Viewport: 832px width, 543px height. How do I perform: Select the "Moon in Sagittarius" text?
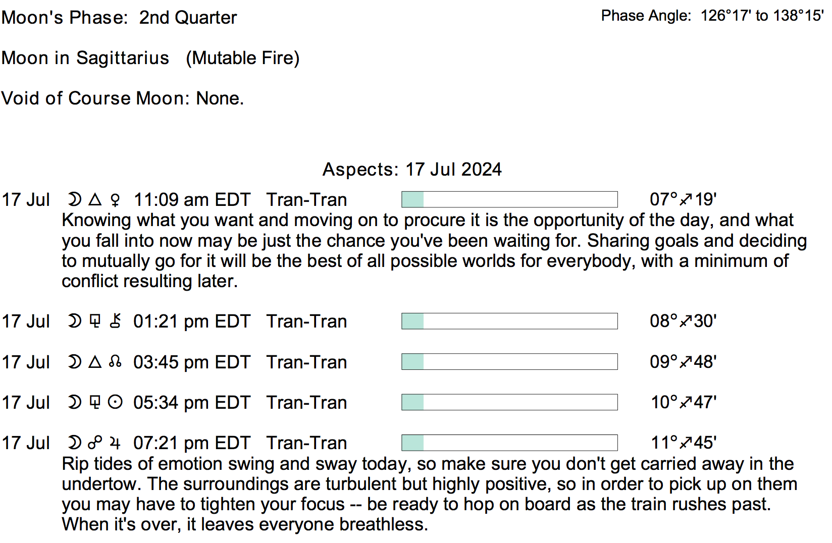tap(85, 58)
